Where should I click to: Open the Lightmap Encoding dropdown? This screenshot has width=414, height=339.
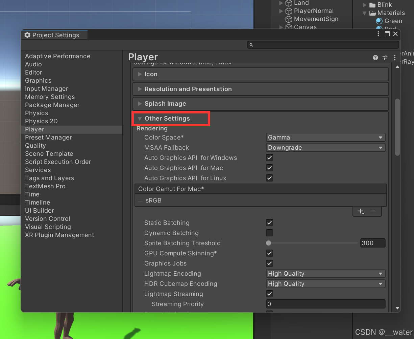pyautogui.click(x=325, y=274)
